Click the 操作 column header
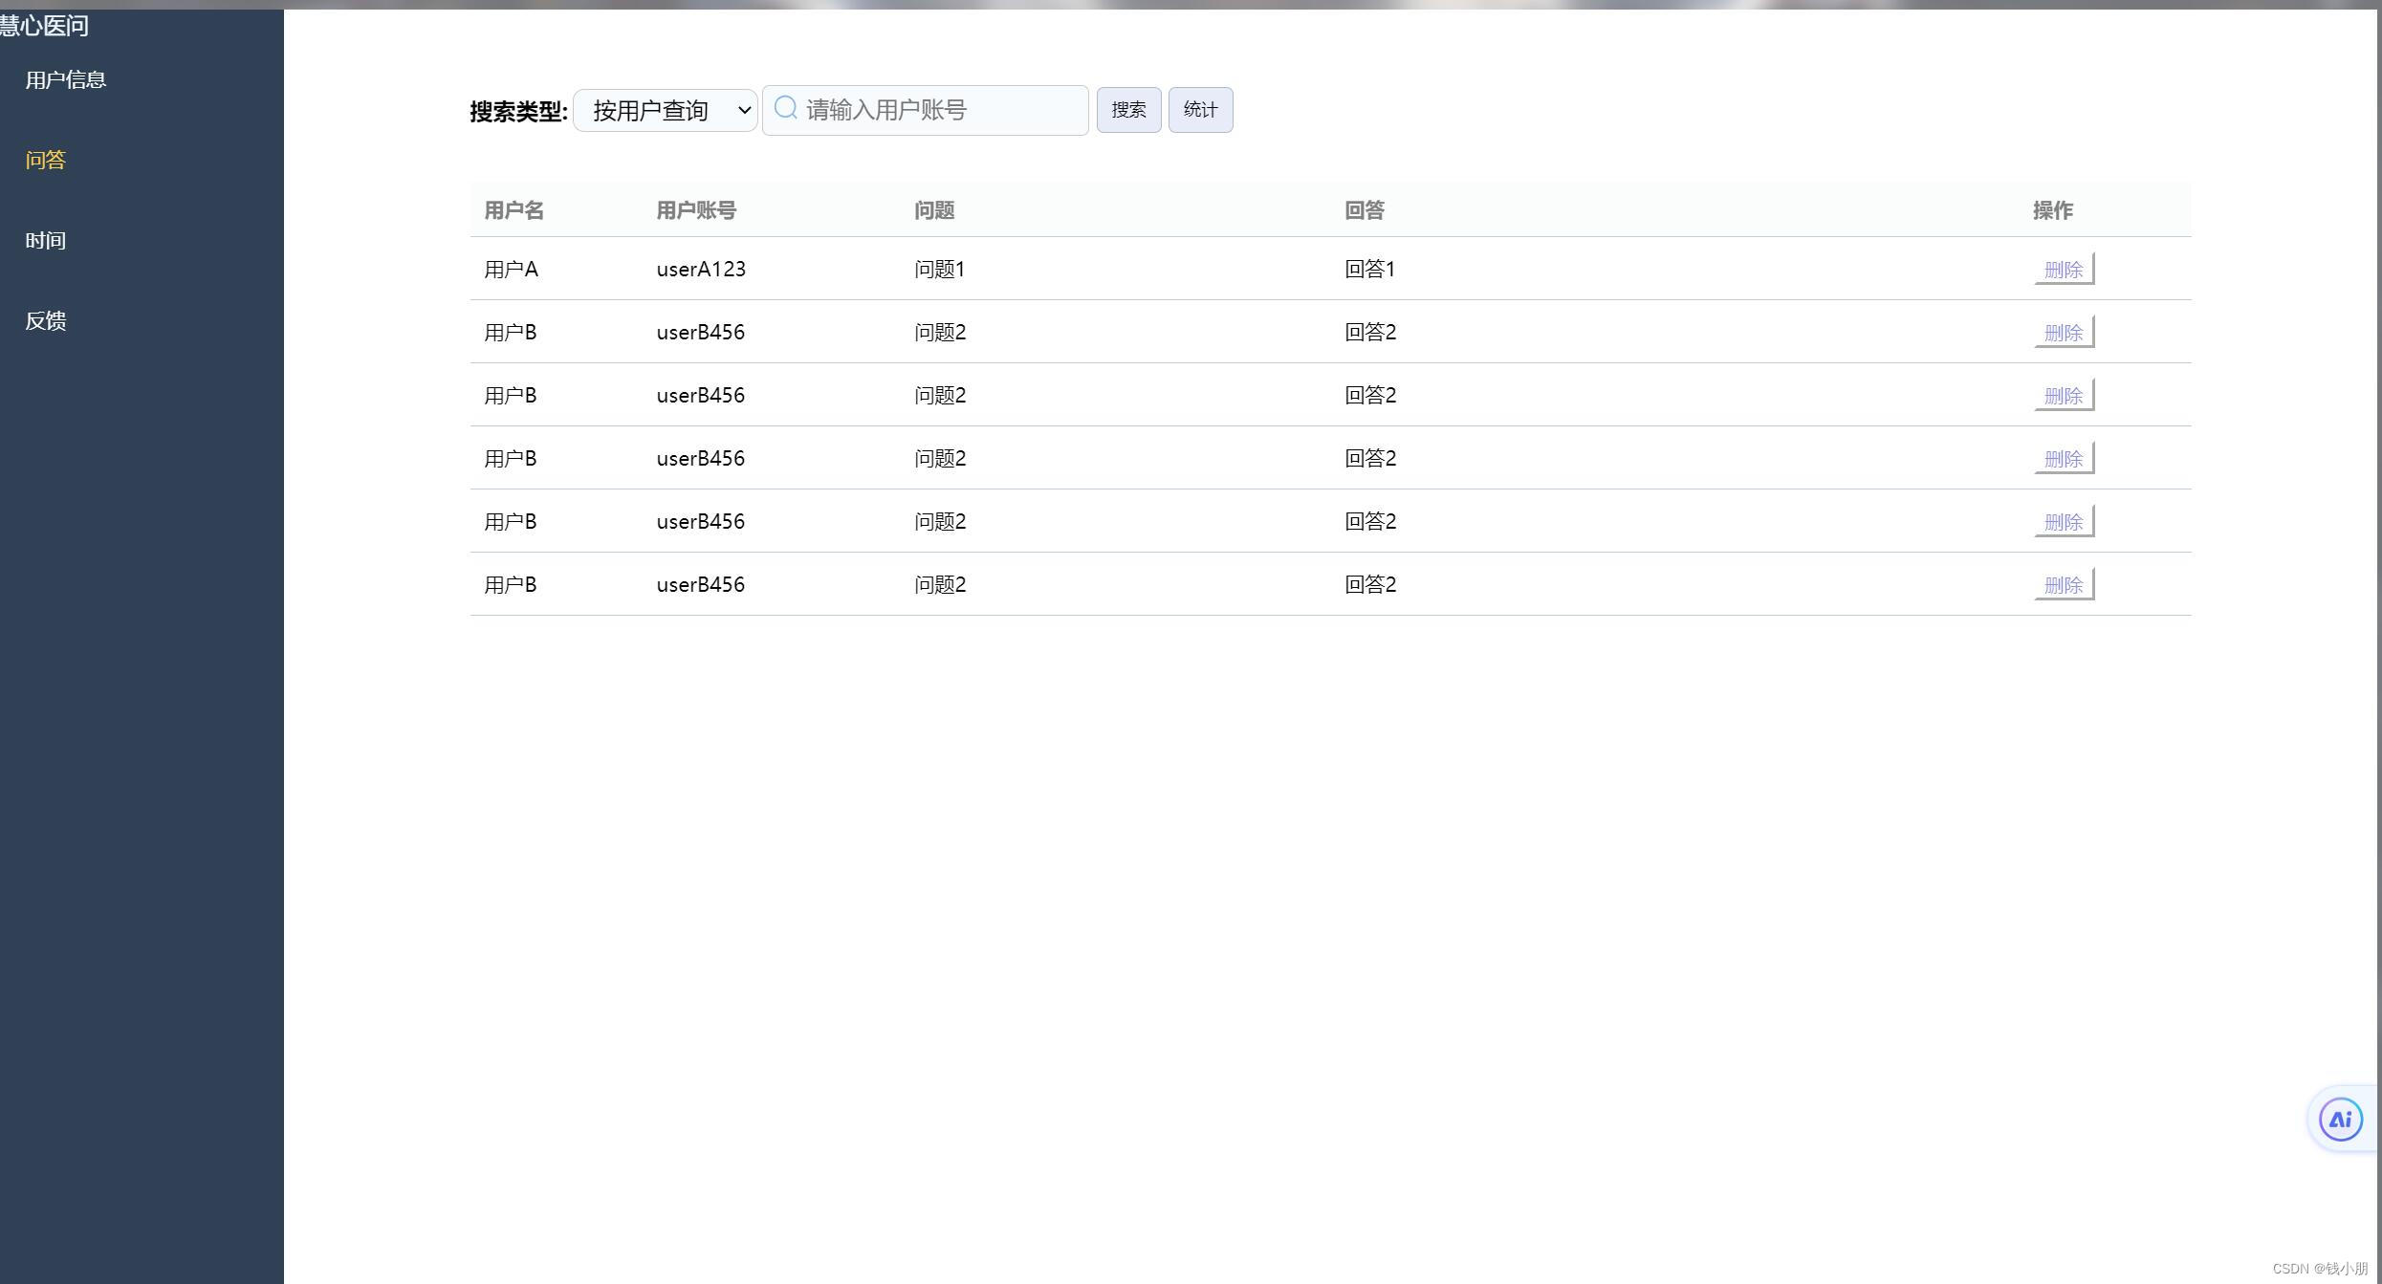Viewport: 2382px width, 1284px height. pos(2052,210)
